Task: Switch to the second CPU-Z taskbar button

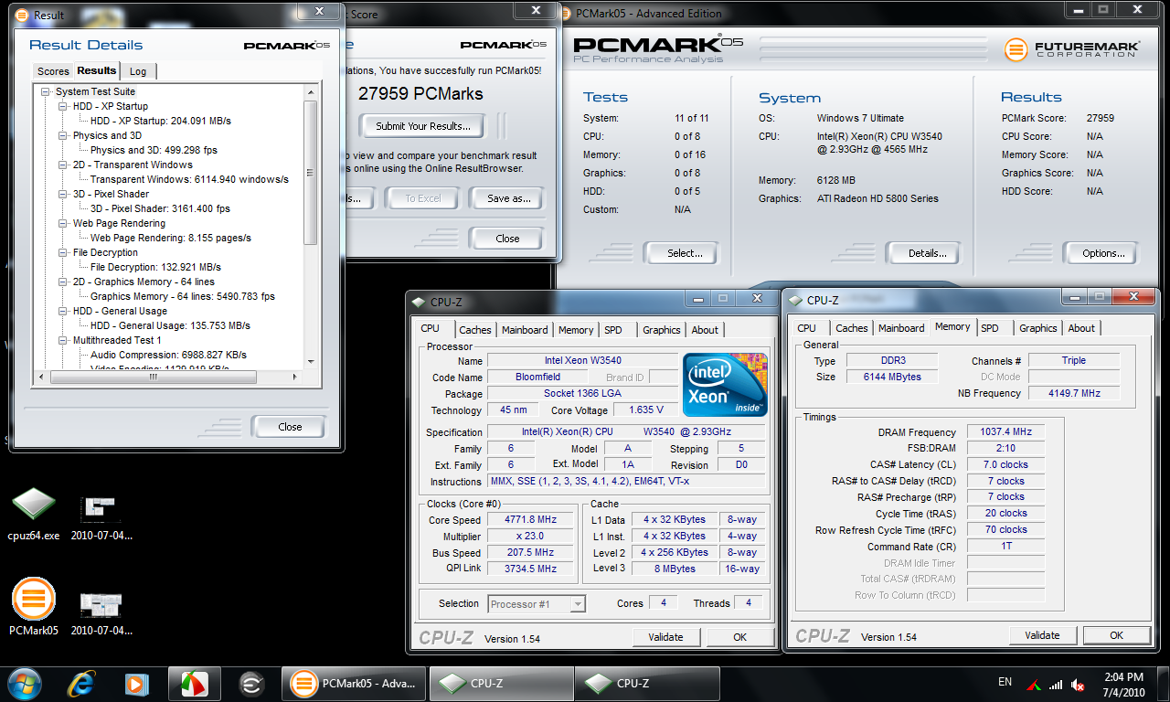Action: pyautogui.click(x=647, y=683)
